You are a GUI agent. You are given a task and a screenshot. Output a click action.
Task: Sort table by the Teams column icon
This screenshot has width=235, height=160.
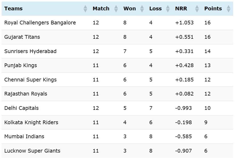point(85,9)
